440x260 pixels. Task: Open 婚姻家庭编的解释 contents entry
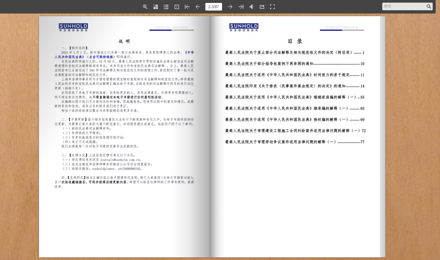(x=294, y=97)
